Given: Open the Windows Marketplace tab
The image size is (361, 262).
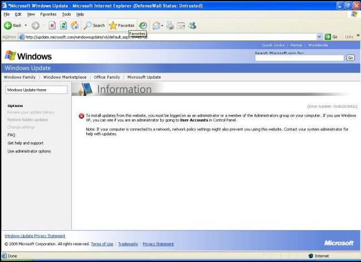Looking at the screenshot, I should (x=65, y=77).
